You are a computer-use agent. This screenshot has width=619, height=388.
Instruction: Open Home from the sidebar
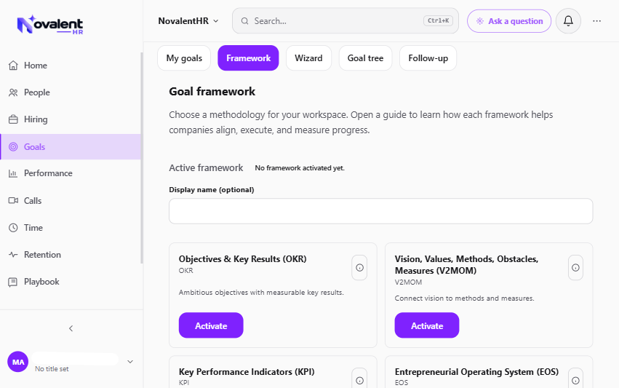point(71,66)
